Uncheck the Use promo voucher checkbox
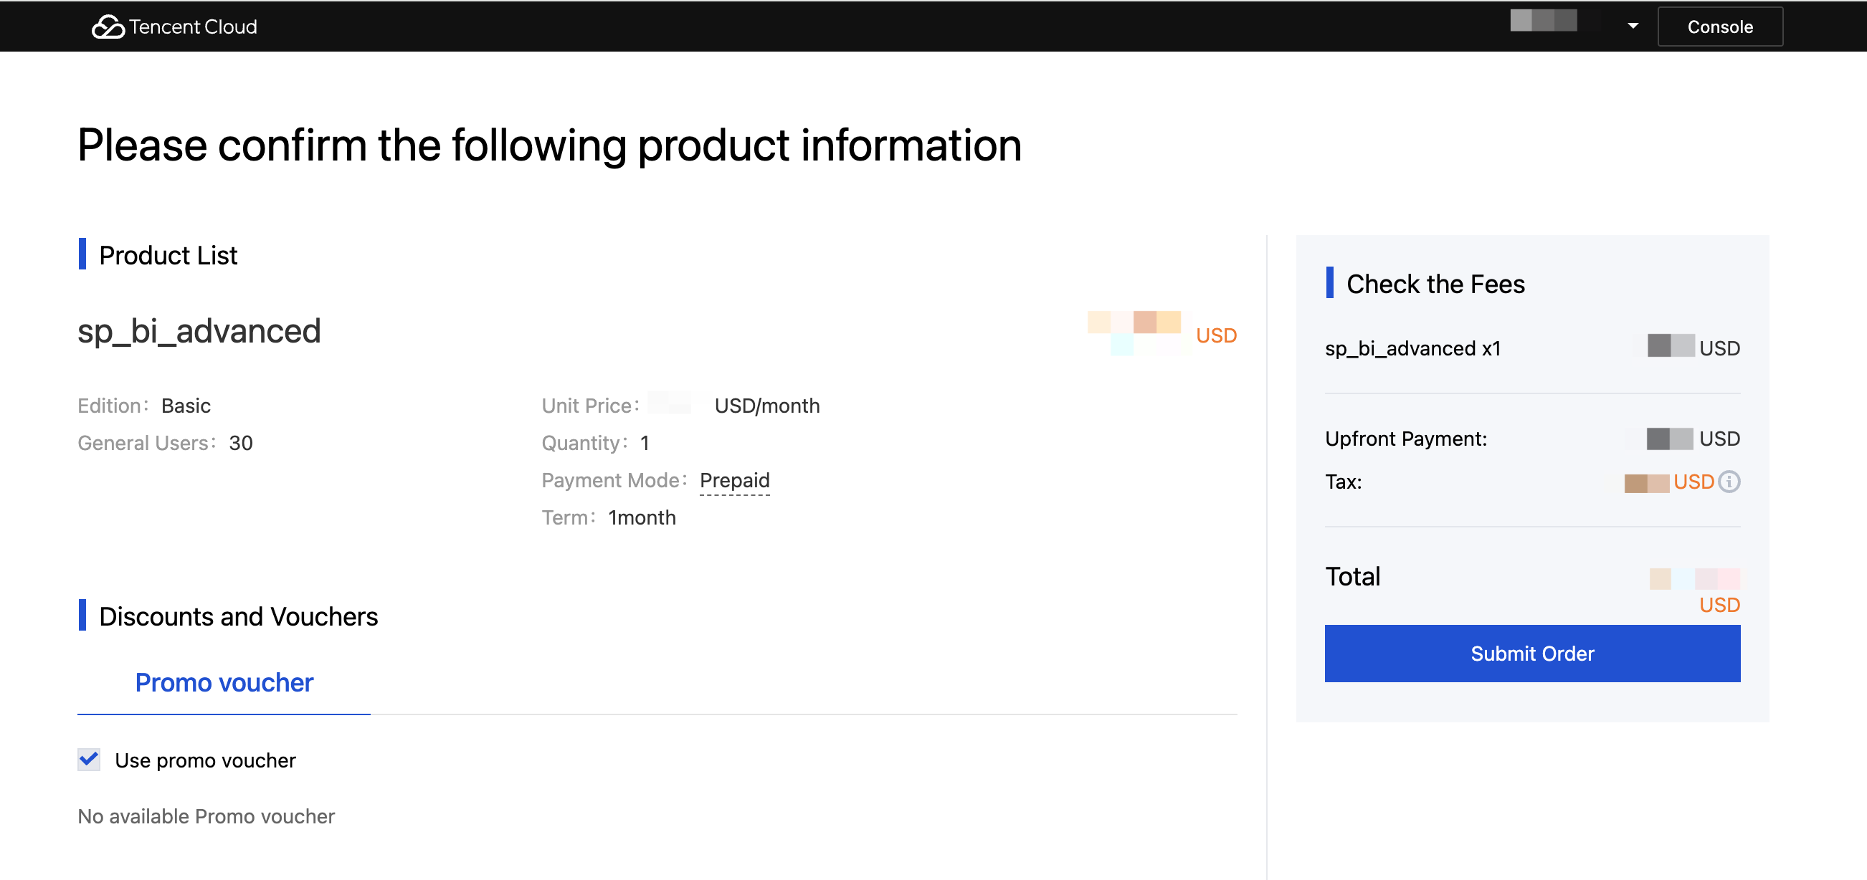Screen dimensions: 1867x880 pyautogui.click(x=89, y=760)
